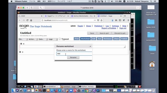Open the Publish view
Viewport: 167px width, 93px height.
click(x=124, y=39)
